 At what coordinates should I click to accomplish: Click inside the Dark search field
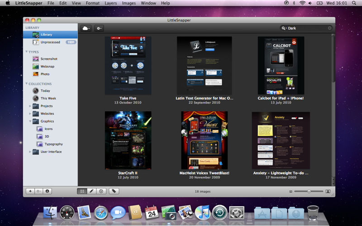coord(306,28)
